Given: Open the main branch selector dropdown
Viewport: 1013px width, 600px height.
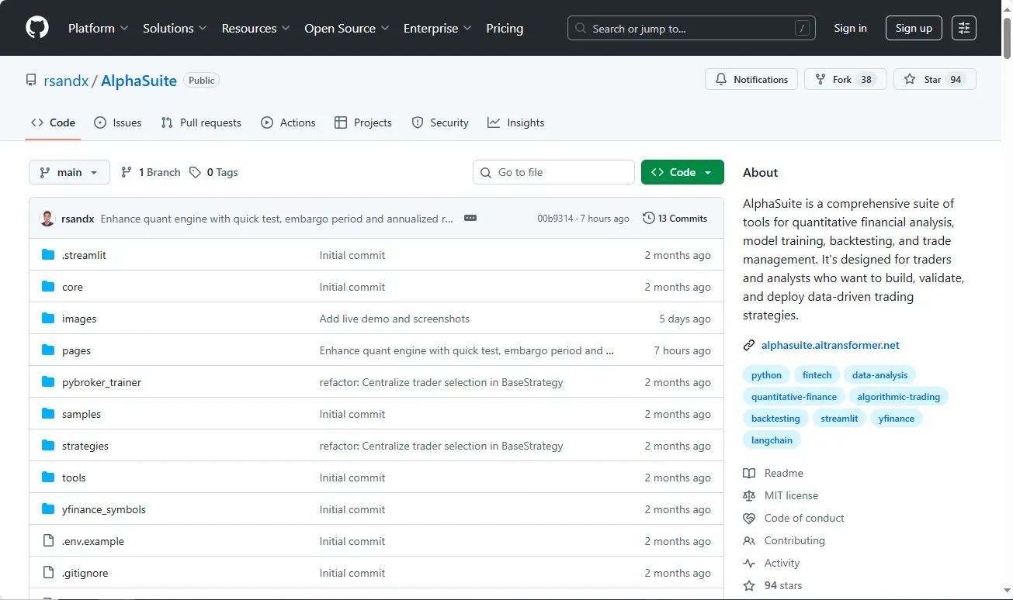Looking at the screenshot, I should tap(69, 172).
